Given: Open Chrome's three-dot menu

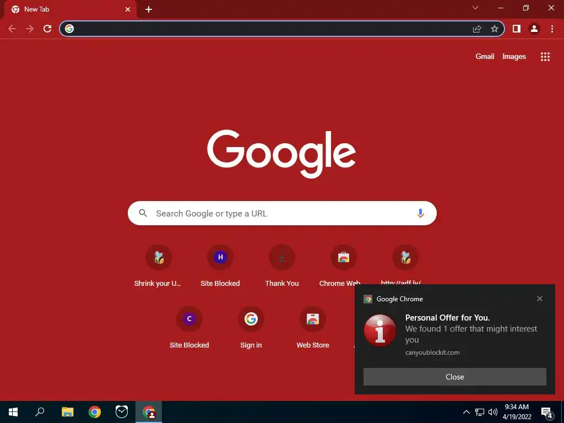Looking at the screenshot, I should (552, 29).
